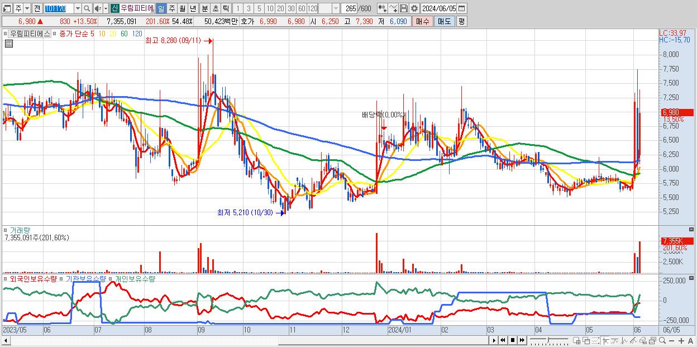Click the magnifier zoom icon in bottom bar
The image size is (697, 347).
coord(662,341)
